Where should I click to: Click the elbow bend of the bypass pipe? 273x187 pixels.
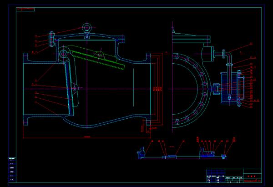(229, 55)
